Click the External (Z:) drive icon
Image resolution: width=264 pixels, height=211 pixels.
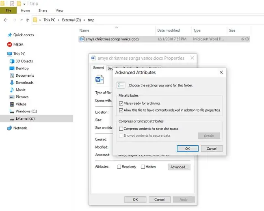12,119
